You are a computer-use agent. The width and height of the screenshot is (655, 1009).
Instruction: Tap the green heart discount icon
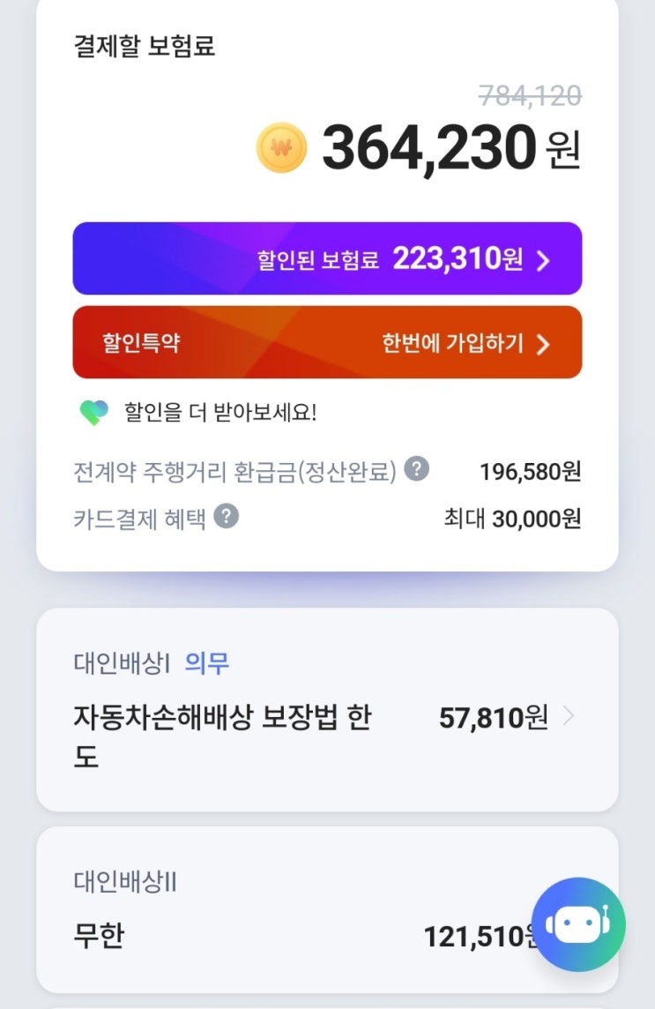93,412
